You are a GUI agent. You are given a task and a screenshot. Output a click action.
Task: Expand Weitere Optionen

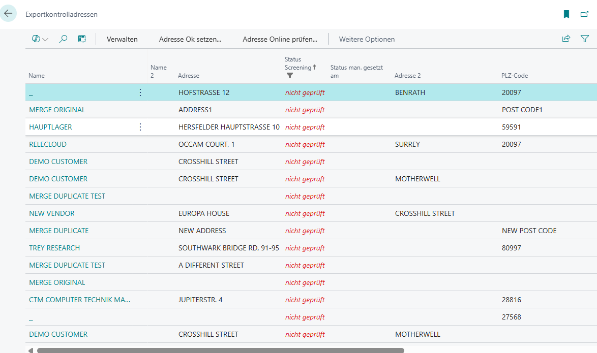tap(367, 39)
